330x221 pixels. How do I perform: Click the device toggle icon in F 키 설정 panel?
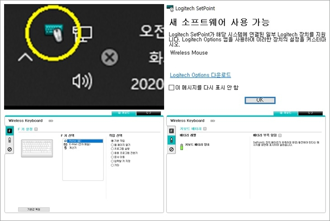(51, 121)
